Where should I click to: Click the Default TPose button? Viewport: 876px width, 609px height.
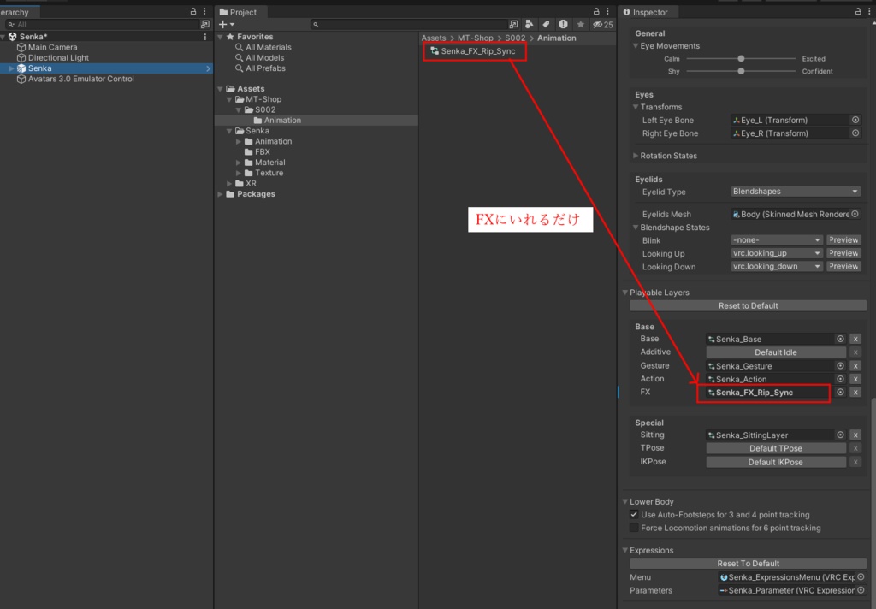[x=775, y=448]
